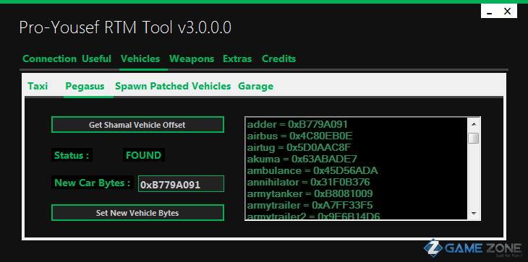Screen dimensions: 528x262
Task: Switch to the Taxi sub-tab
Action: click(x=38, y=87)
